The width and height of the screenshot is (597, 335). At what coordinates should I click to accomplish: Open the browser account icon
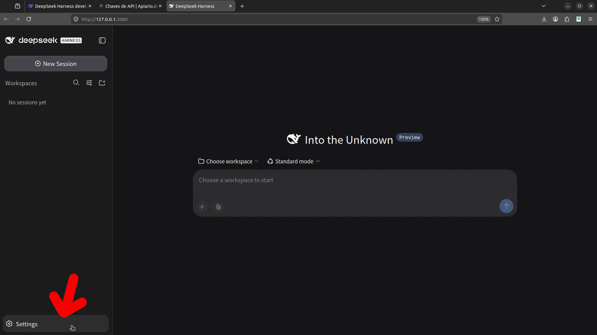(555, 19)
